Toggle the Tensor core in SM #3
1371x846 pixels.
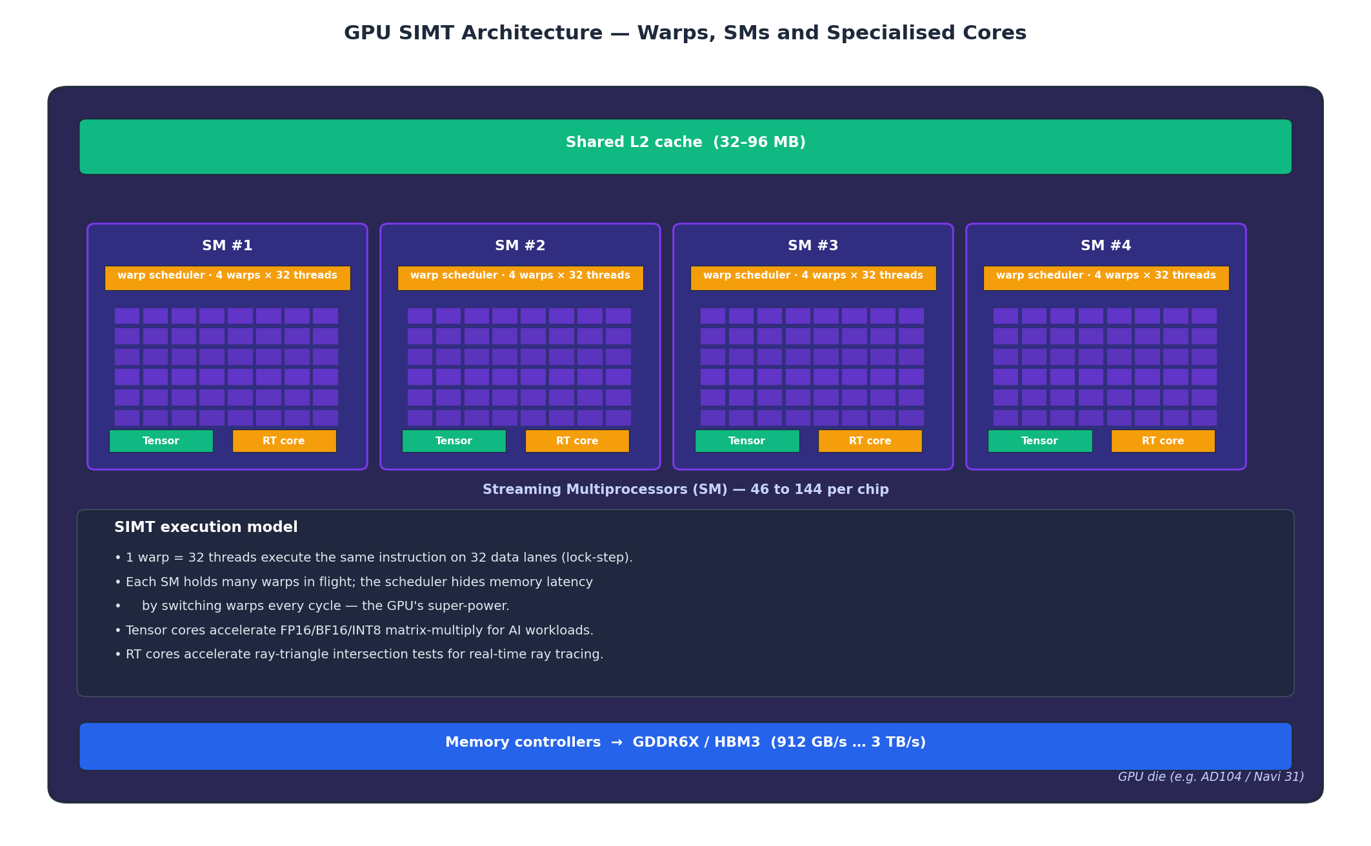pos(746,440)
